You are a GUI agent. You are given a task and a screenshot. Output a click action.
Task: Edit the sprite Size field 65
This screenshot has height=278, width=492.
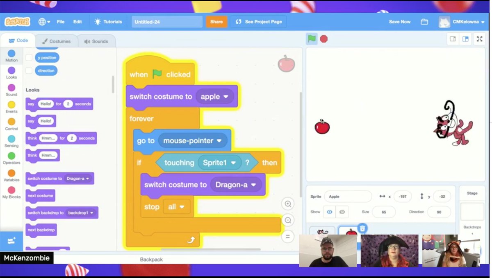point(384,212)
